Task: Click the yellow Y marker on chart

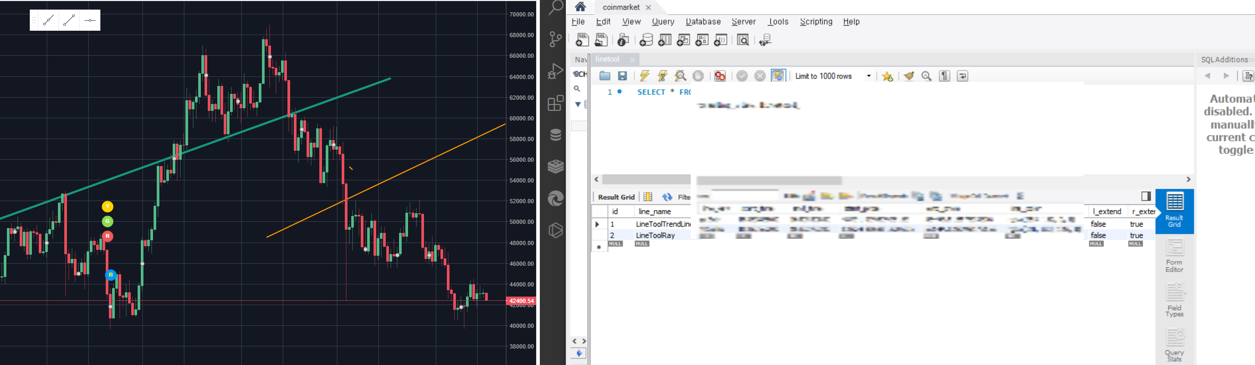Action: pos(107,206)
